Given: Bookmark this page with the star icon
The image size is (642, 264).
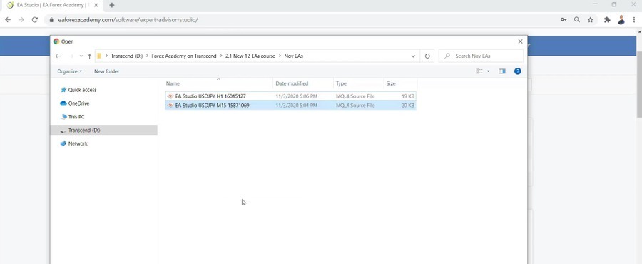Looking at the screenshot, I should click(x=591, y=20).
